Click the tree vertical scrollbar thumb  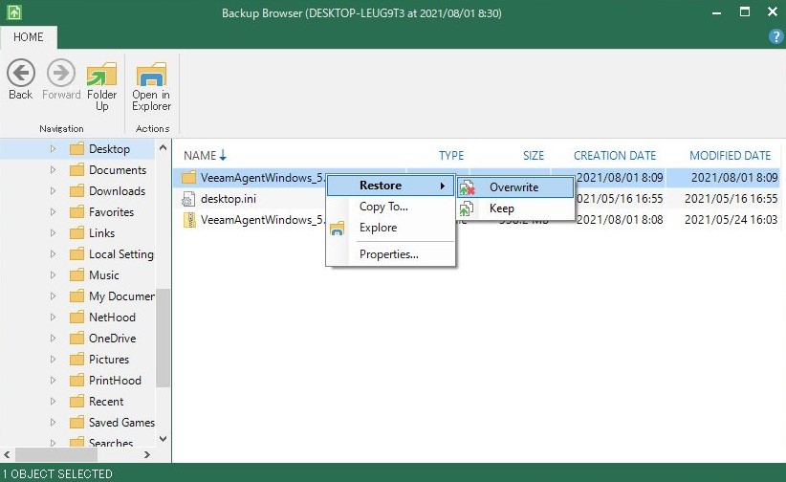pos(163,338)
